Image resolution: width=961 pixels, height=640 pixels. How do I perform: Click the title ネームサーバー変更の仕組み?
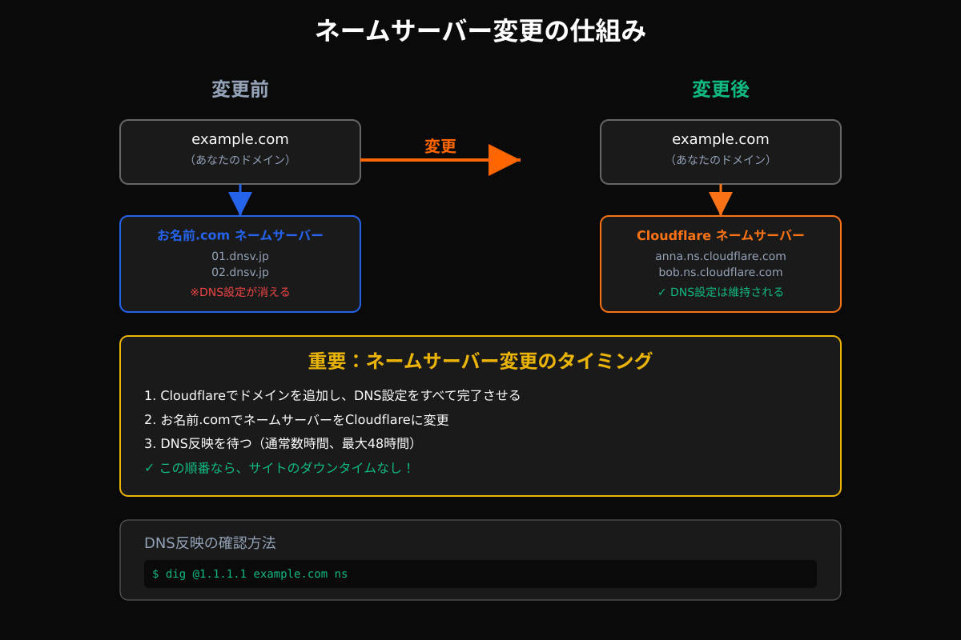tap(480, 31)
